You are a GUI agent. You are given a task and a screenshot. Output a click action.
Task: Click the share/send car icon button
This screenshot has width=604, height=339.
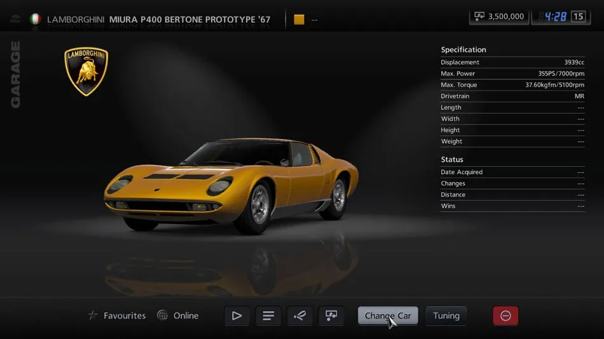(x=299, y=316)
